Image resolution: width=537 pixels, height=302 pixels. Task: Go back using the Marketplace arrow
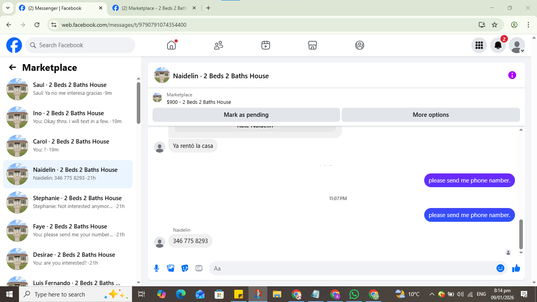pyautogui.click(x=13, y=67)
